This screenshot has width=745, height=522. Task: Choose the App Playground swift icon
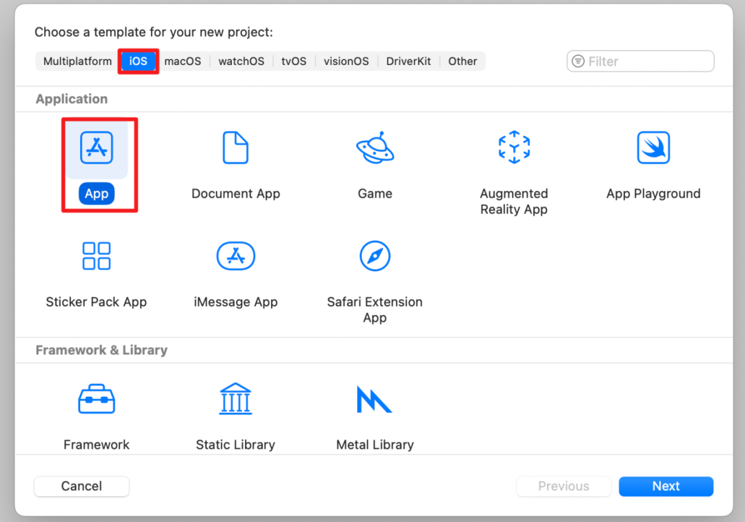point(653,147)
